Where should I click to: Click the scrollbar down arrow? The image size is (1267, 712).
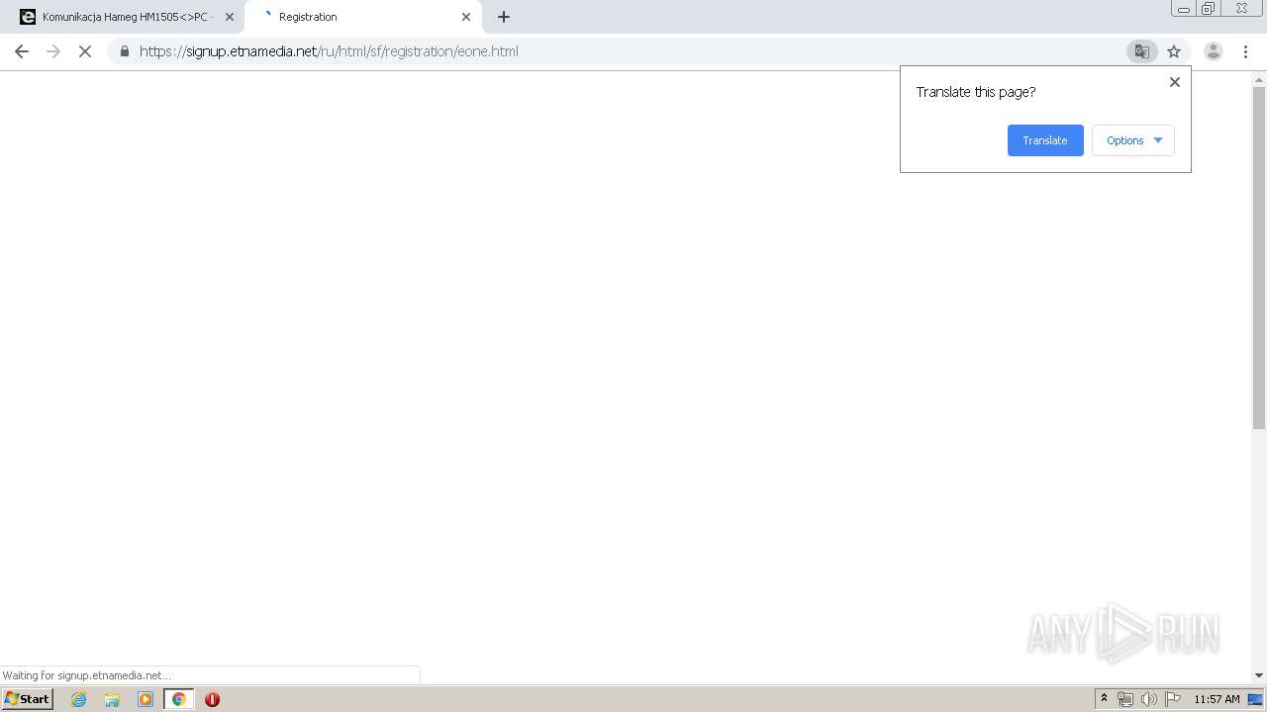1259,675
